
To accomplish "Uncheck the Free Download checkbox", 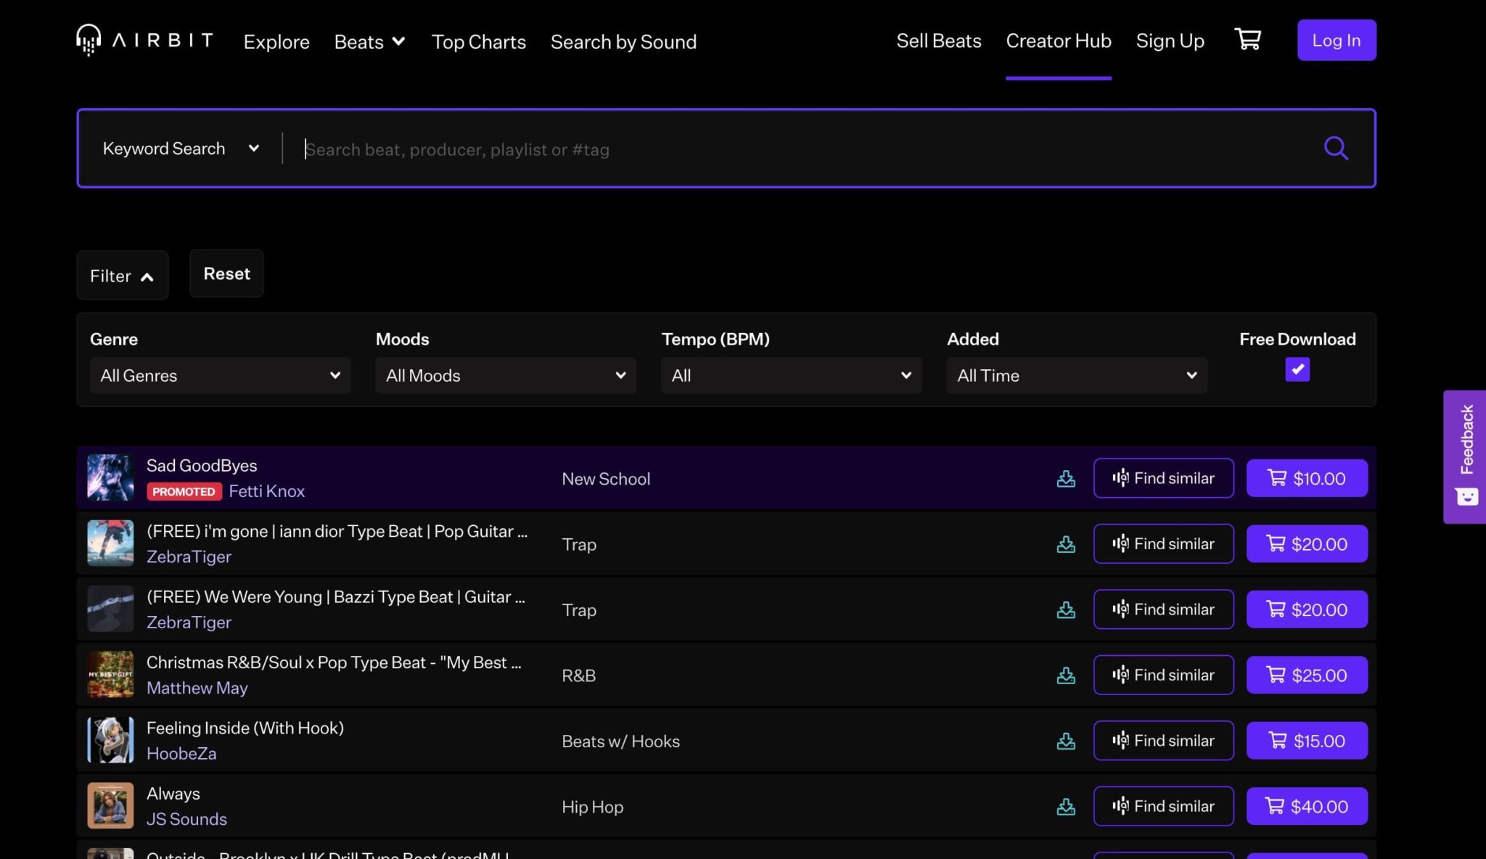I will pos(1297,369).
